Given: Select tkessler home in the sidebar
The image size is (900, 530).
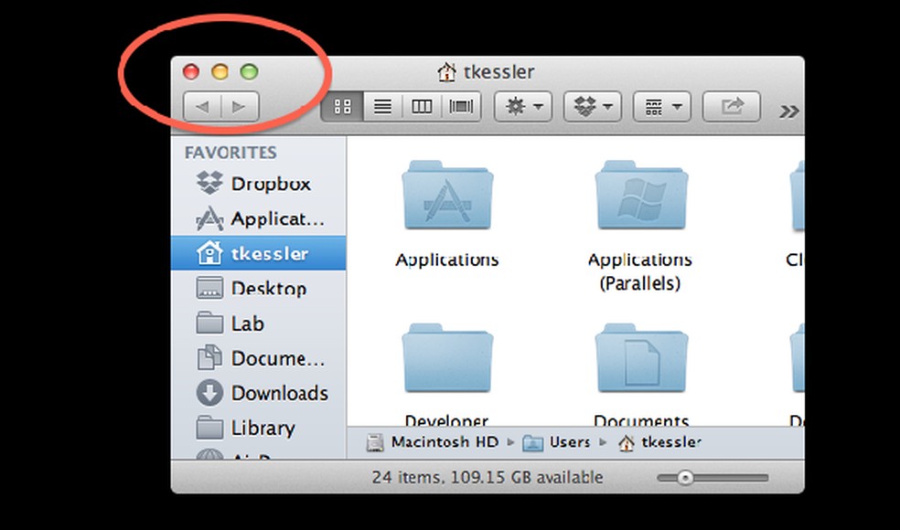Looking at the screenshot, I should [258, 253].
